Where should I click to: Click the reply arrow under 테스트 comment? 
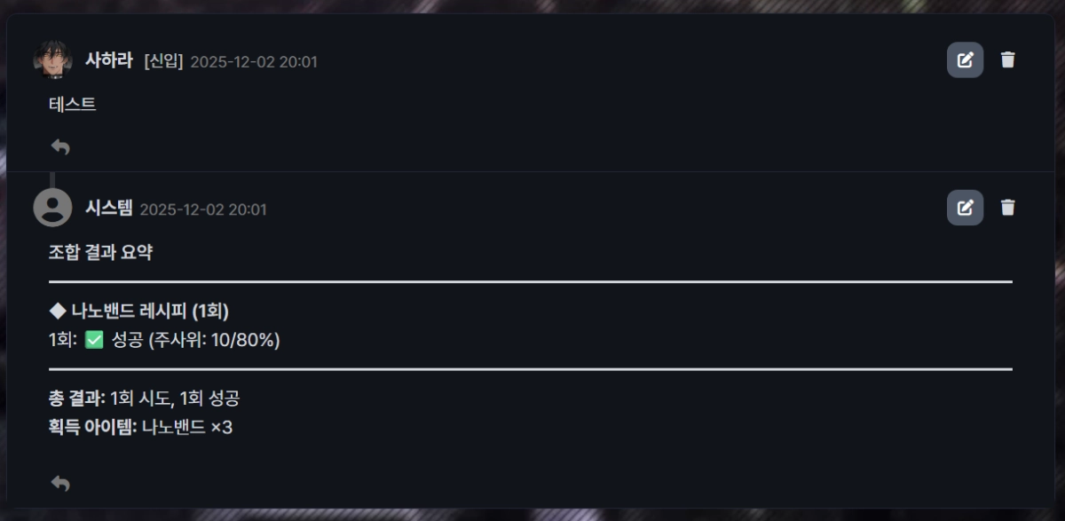(x=61, y=146)
